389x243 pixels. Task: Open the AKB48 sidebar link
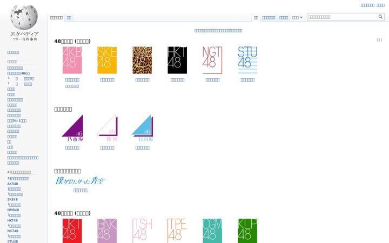pos(12,184)
